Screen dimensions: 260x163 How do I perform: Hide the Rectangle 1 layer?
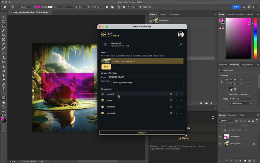point(220,137)
